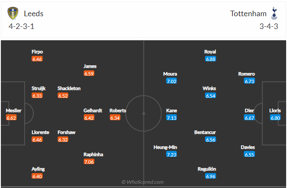Image resolution: width=287 pixels, height=188 pixels.
Task: Open Moura's player name
Action: coord(170,74)
